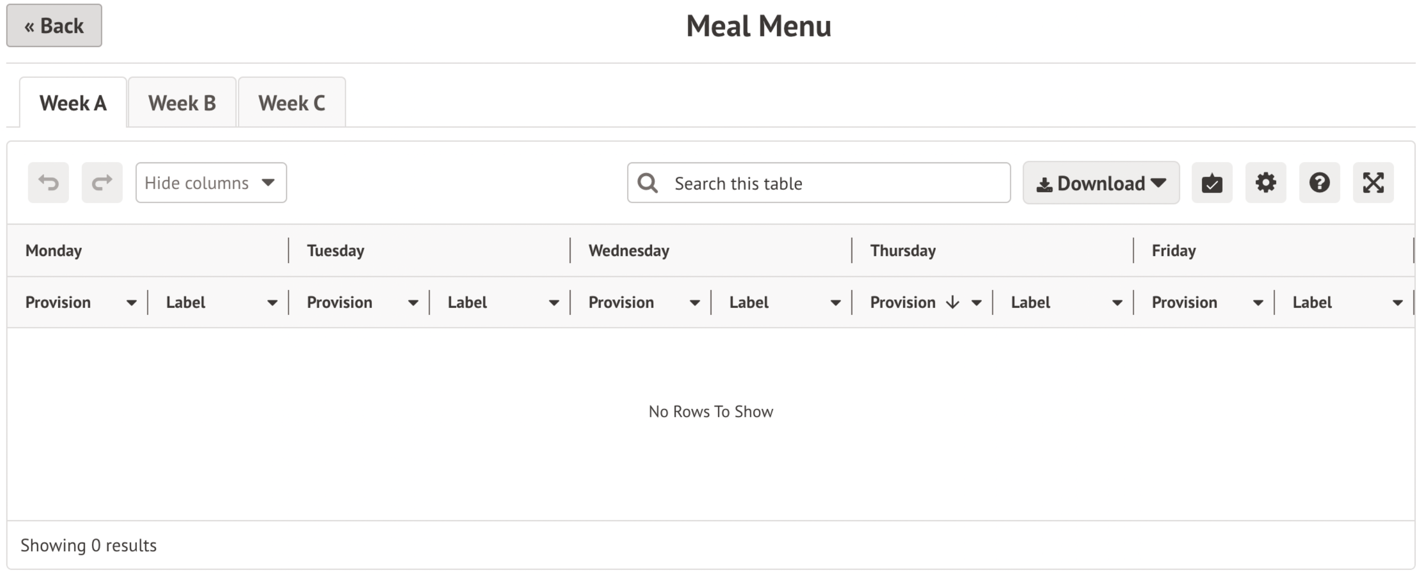This screenshot has height=575, width=1426.
Task: Expand table to fullscreen
Action: click(x=1373, y=183)
